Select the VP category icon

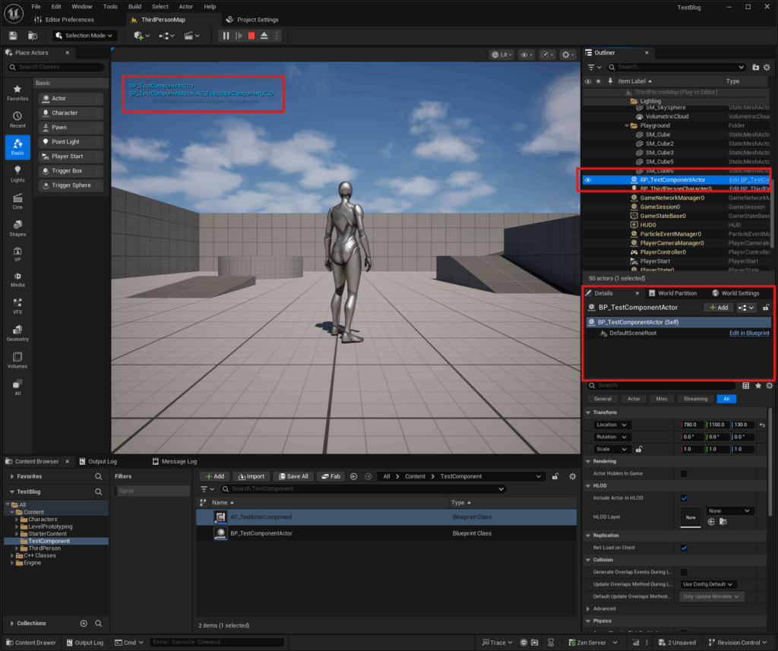click(17, 254)
